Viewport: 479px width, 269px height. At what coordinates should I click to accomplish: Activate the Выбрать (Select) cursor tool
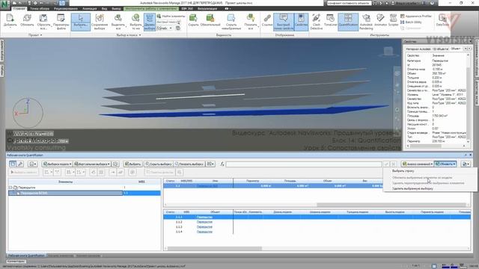[81, 22]
